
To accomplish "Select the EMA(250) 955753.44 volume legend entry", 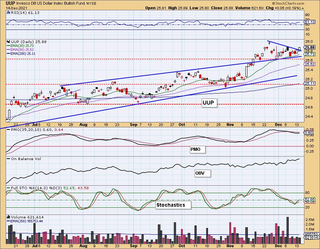I will [25, 221].
